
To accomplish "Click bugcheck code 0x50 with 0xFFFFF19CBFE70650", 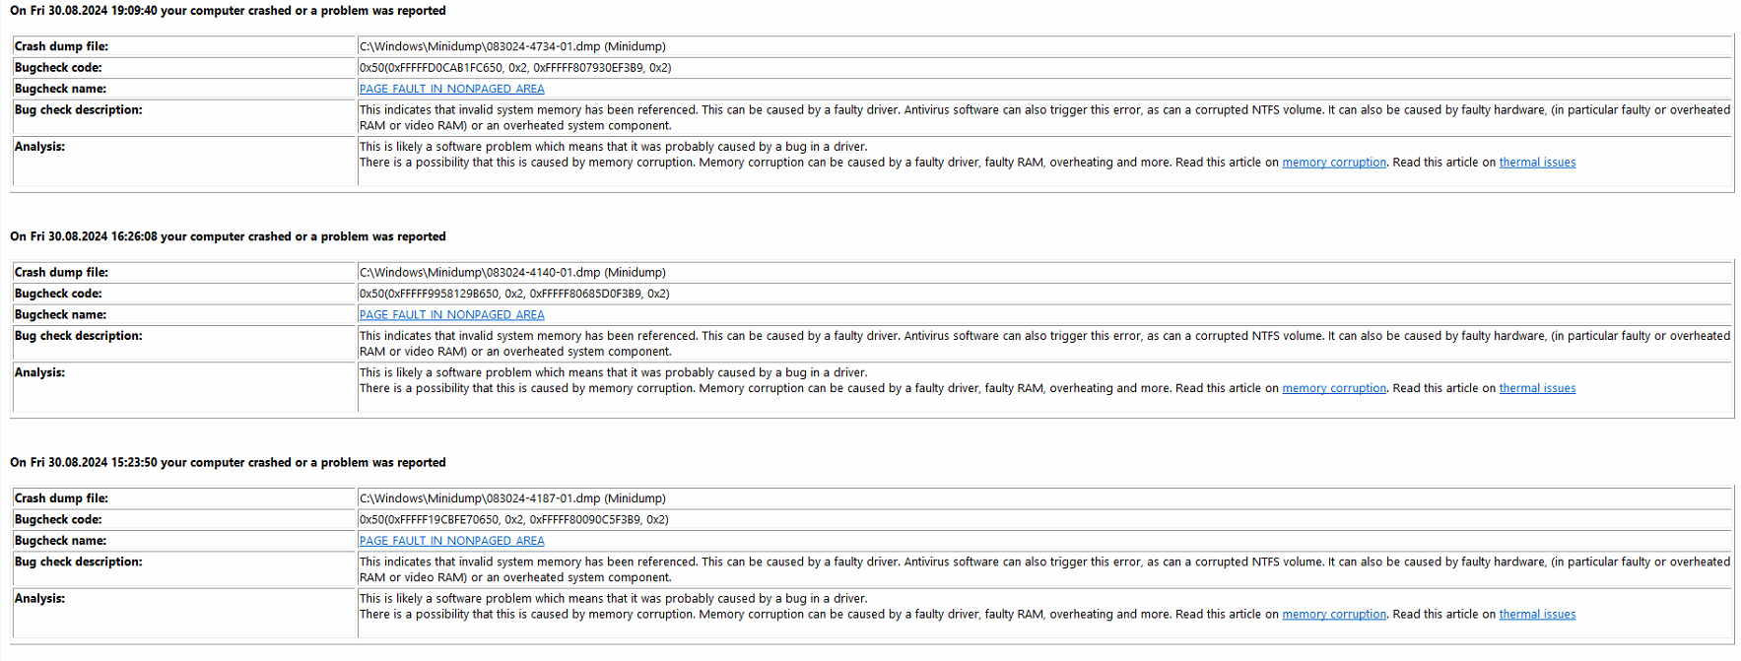I will [x=514, y=520].
